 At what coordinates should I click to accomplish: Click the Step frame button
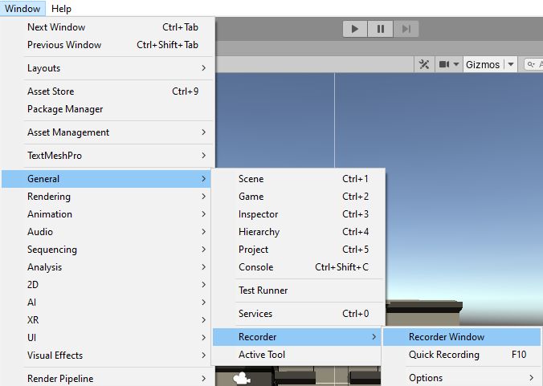tap(406, 29)
